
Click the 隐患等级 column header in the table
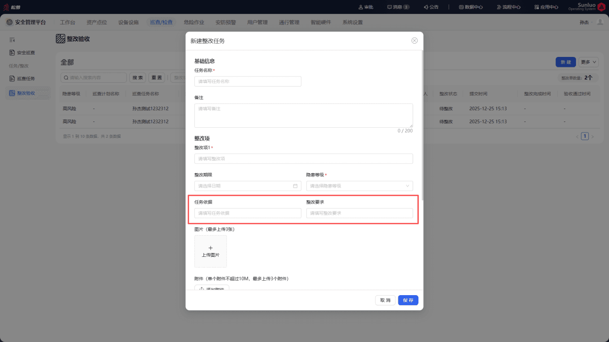[71, 94]
